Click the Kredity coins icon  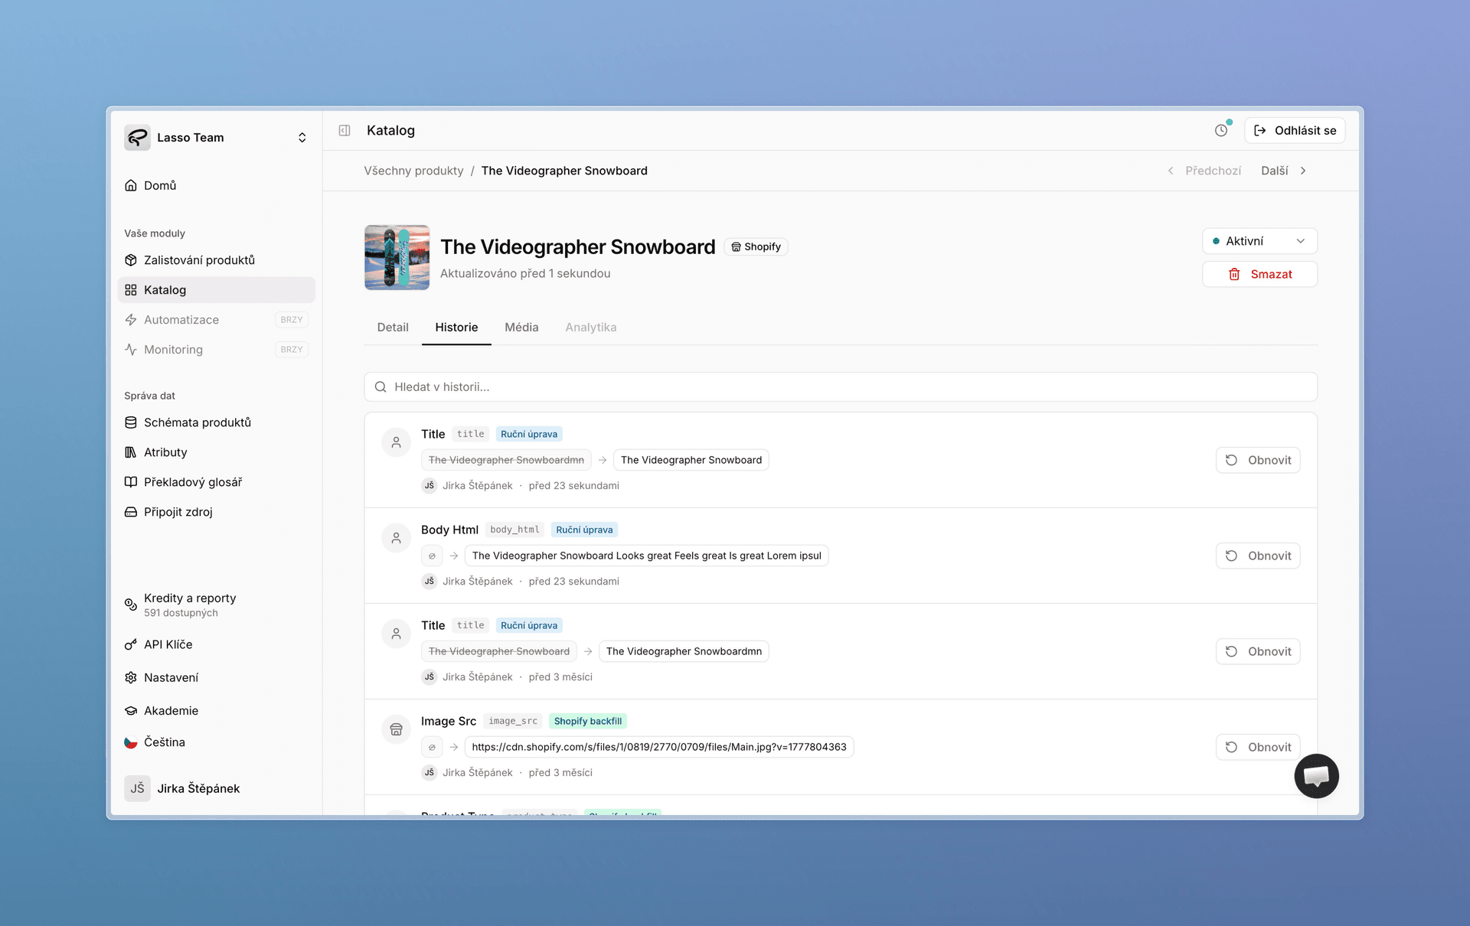131,605
